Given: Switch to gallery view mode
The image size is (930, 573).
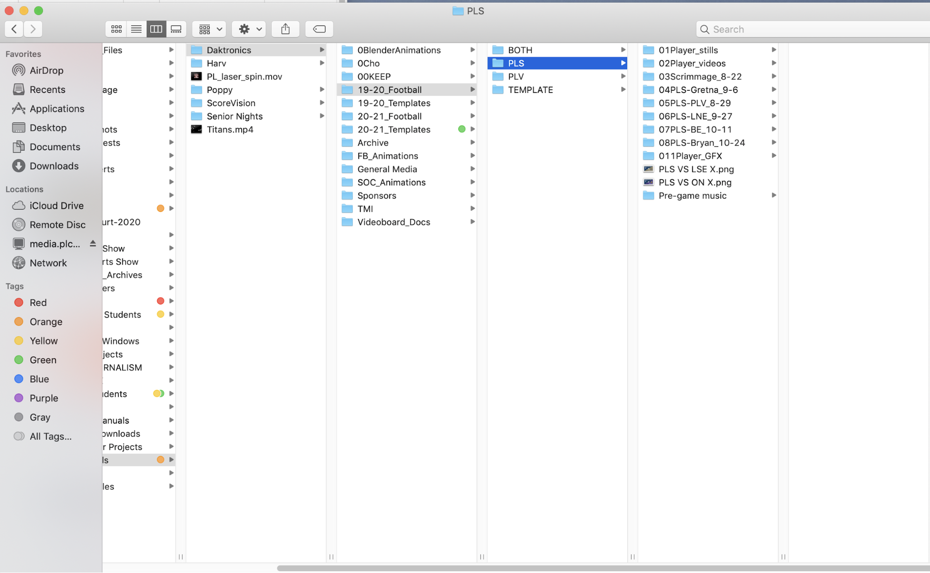Looking at the screenshot, I should click(x=176, y=29).
